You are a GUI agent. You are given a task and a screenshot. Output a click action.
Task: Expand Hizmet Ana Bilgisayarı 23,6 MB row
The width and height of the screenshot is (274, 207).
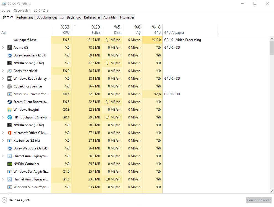tap(3, 179)
